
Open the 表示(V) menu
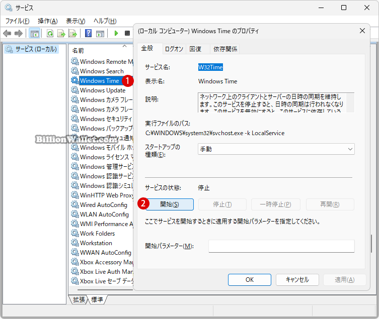click(75, 21)
